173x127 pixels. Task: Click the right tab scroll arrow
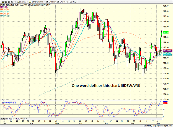[4, 119]
